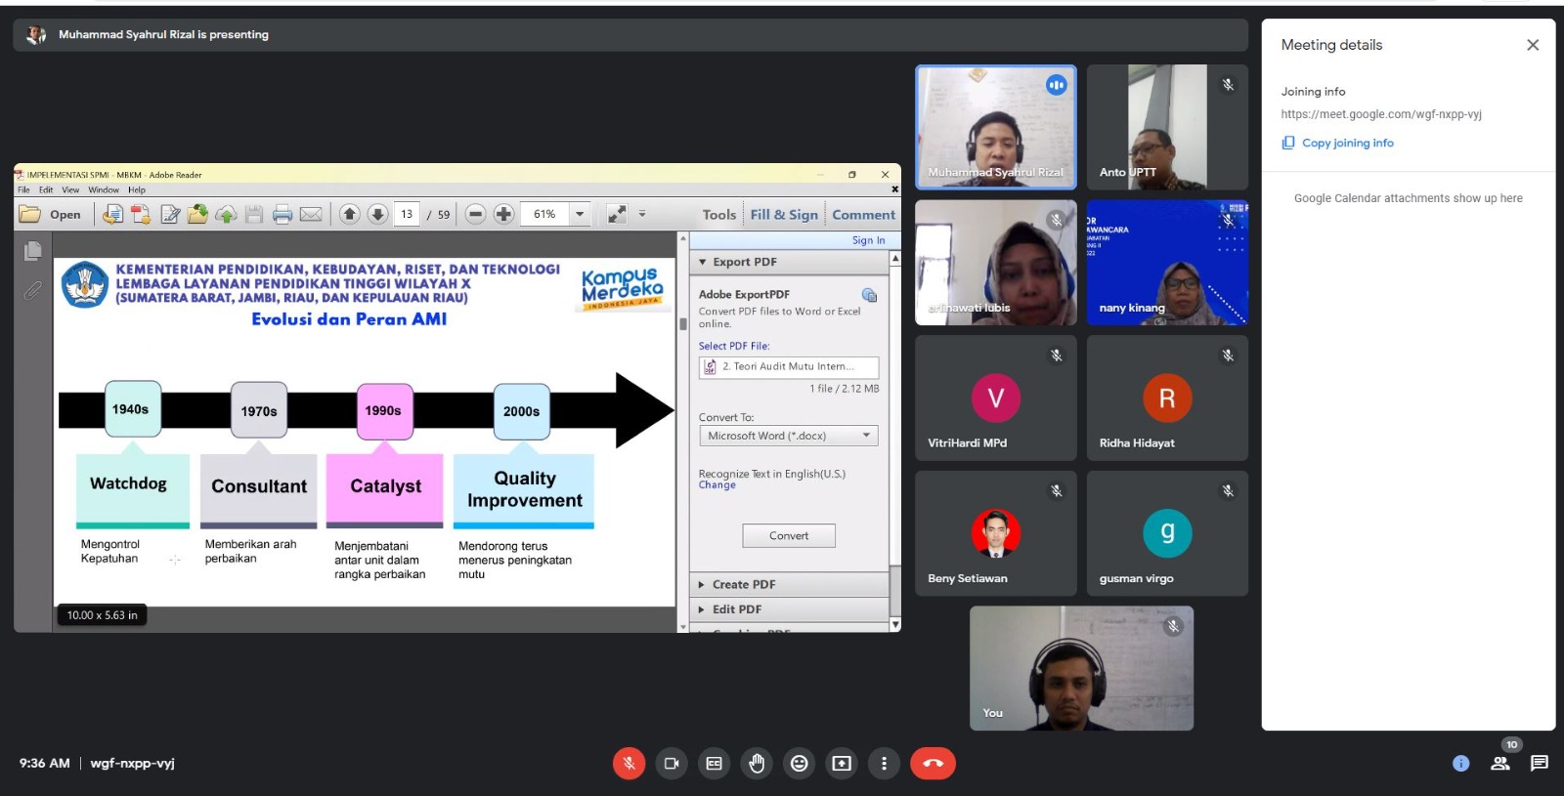Open more options three-dot menu
The image size is (1564, 796).
884,764
